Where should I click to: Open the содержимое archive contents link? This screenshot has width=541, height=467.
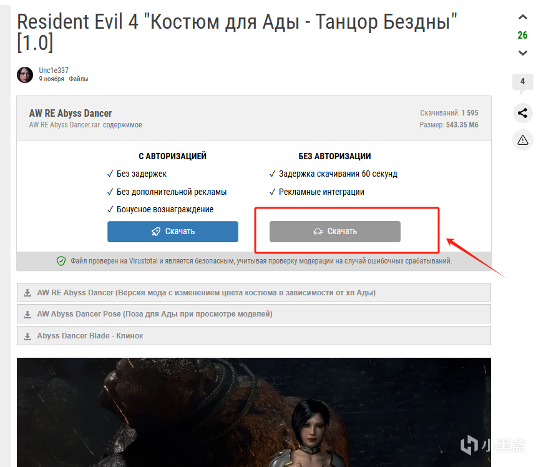[122, 125]
